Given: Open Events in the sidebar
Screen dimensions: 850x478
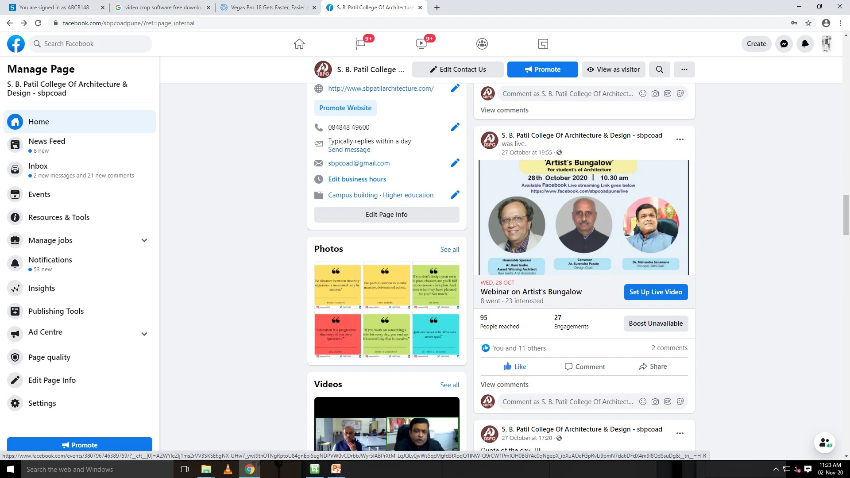Looking at the screenshot, I should pyautogui.click(x=80, y=194).
